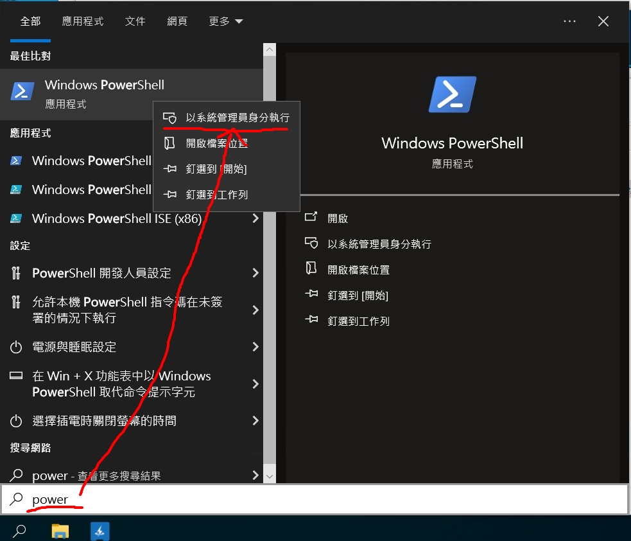Click 釘選到 [開始] in right details pane
The image size is (631, 541).
[x=358, y=296]
